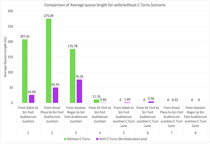
Task: Click the category 3 Gautam Nagar label
Action: tap(76, 114)
